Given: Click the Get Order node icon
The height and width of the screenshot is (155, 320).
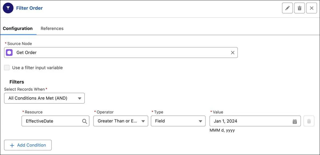Looking at the screenshot, I should click(x=9, y=53).
